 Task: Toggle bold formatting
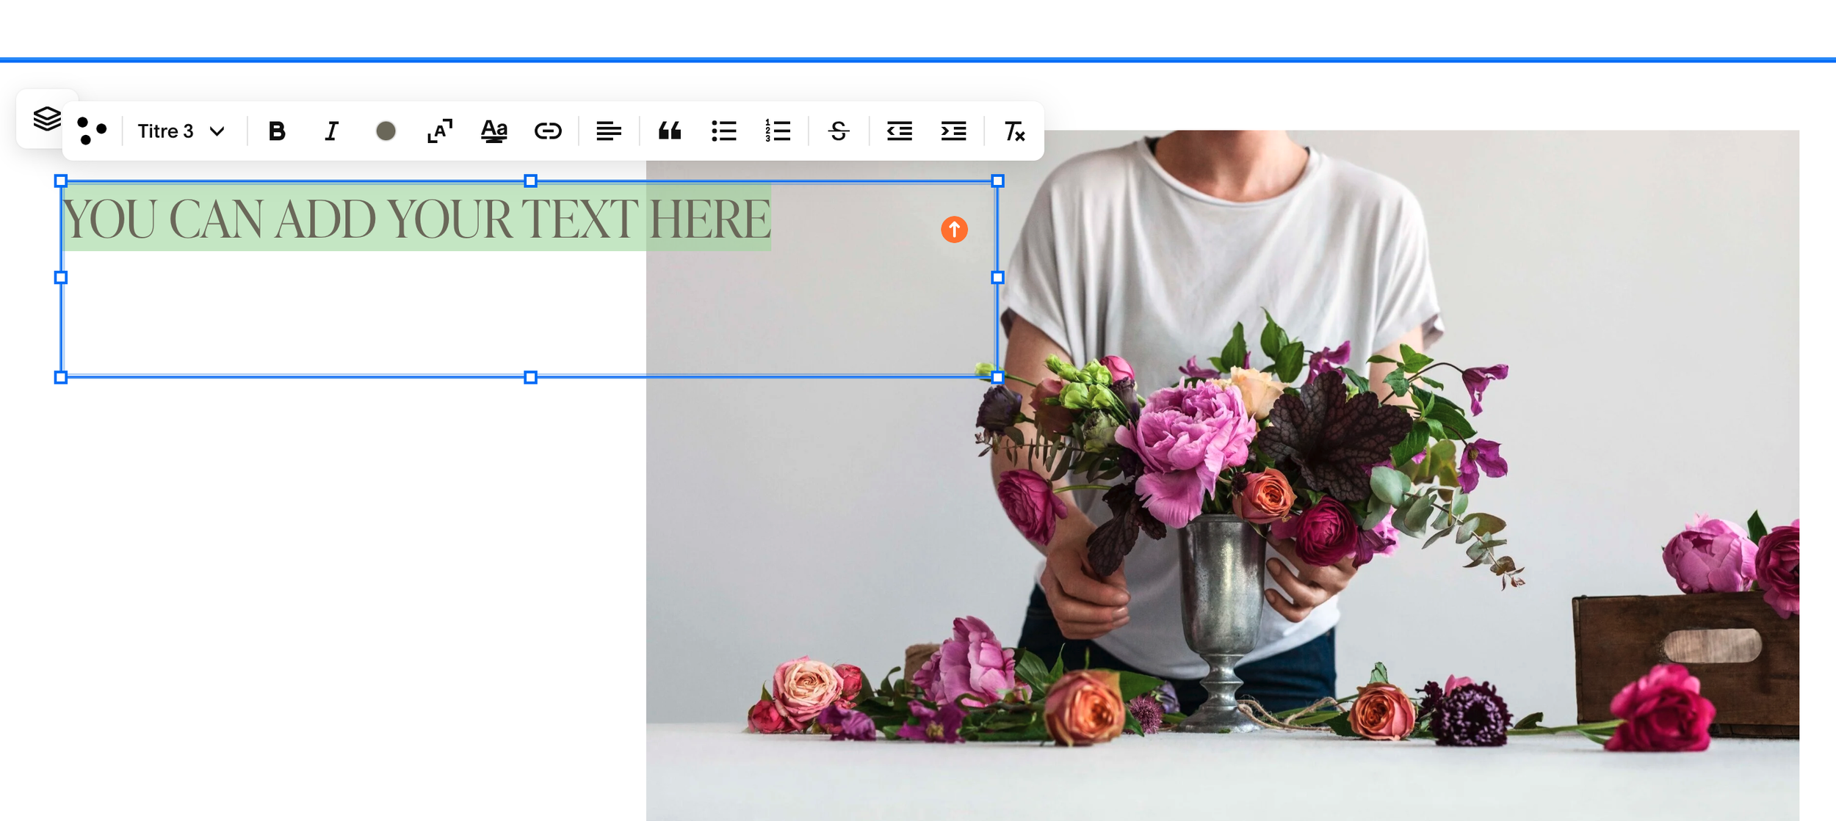[x=277, y=131]
